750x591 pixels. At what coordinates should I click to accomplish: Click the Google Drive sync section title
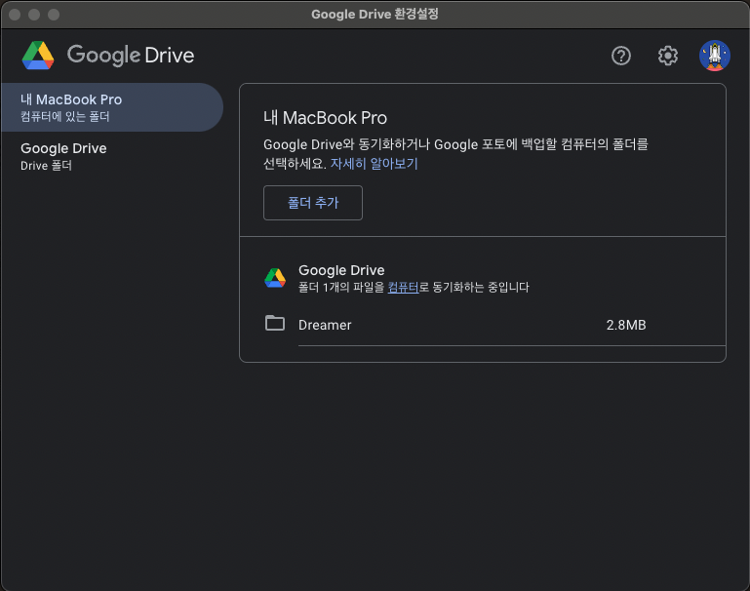tap(341, 270)
